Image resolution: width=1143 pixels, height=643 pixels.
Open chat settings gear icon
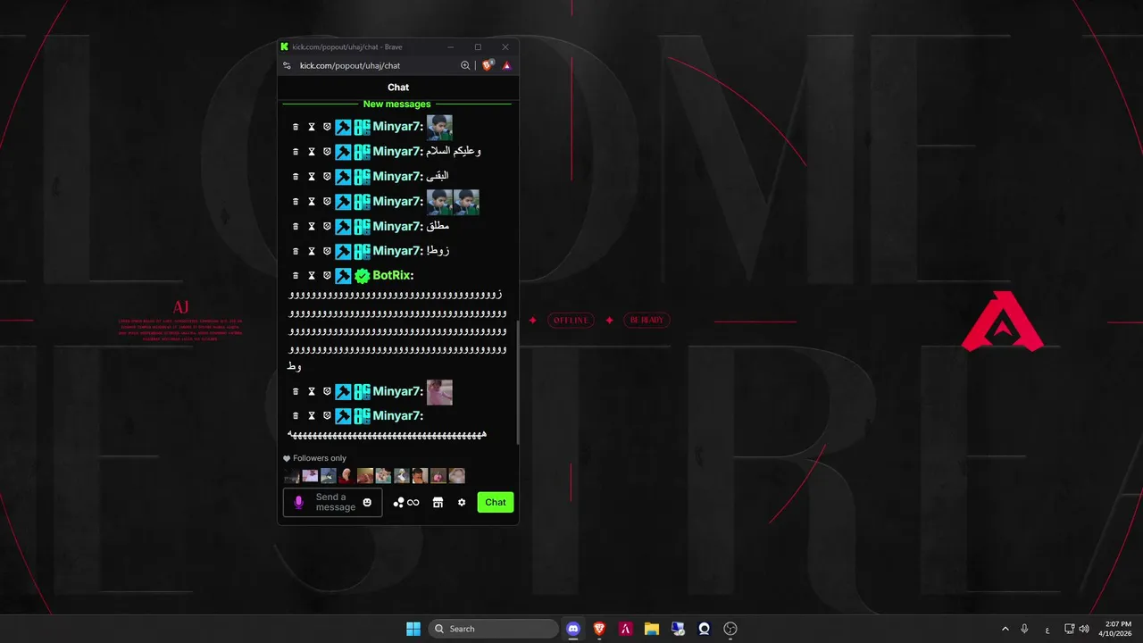pos(462,503)
